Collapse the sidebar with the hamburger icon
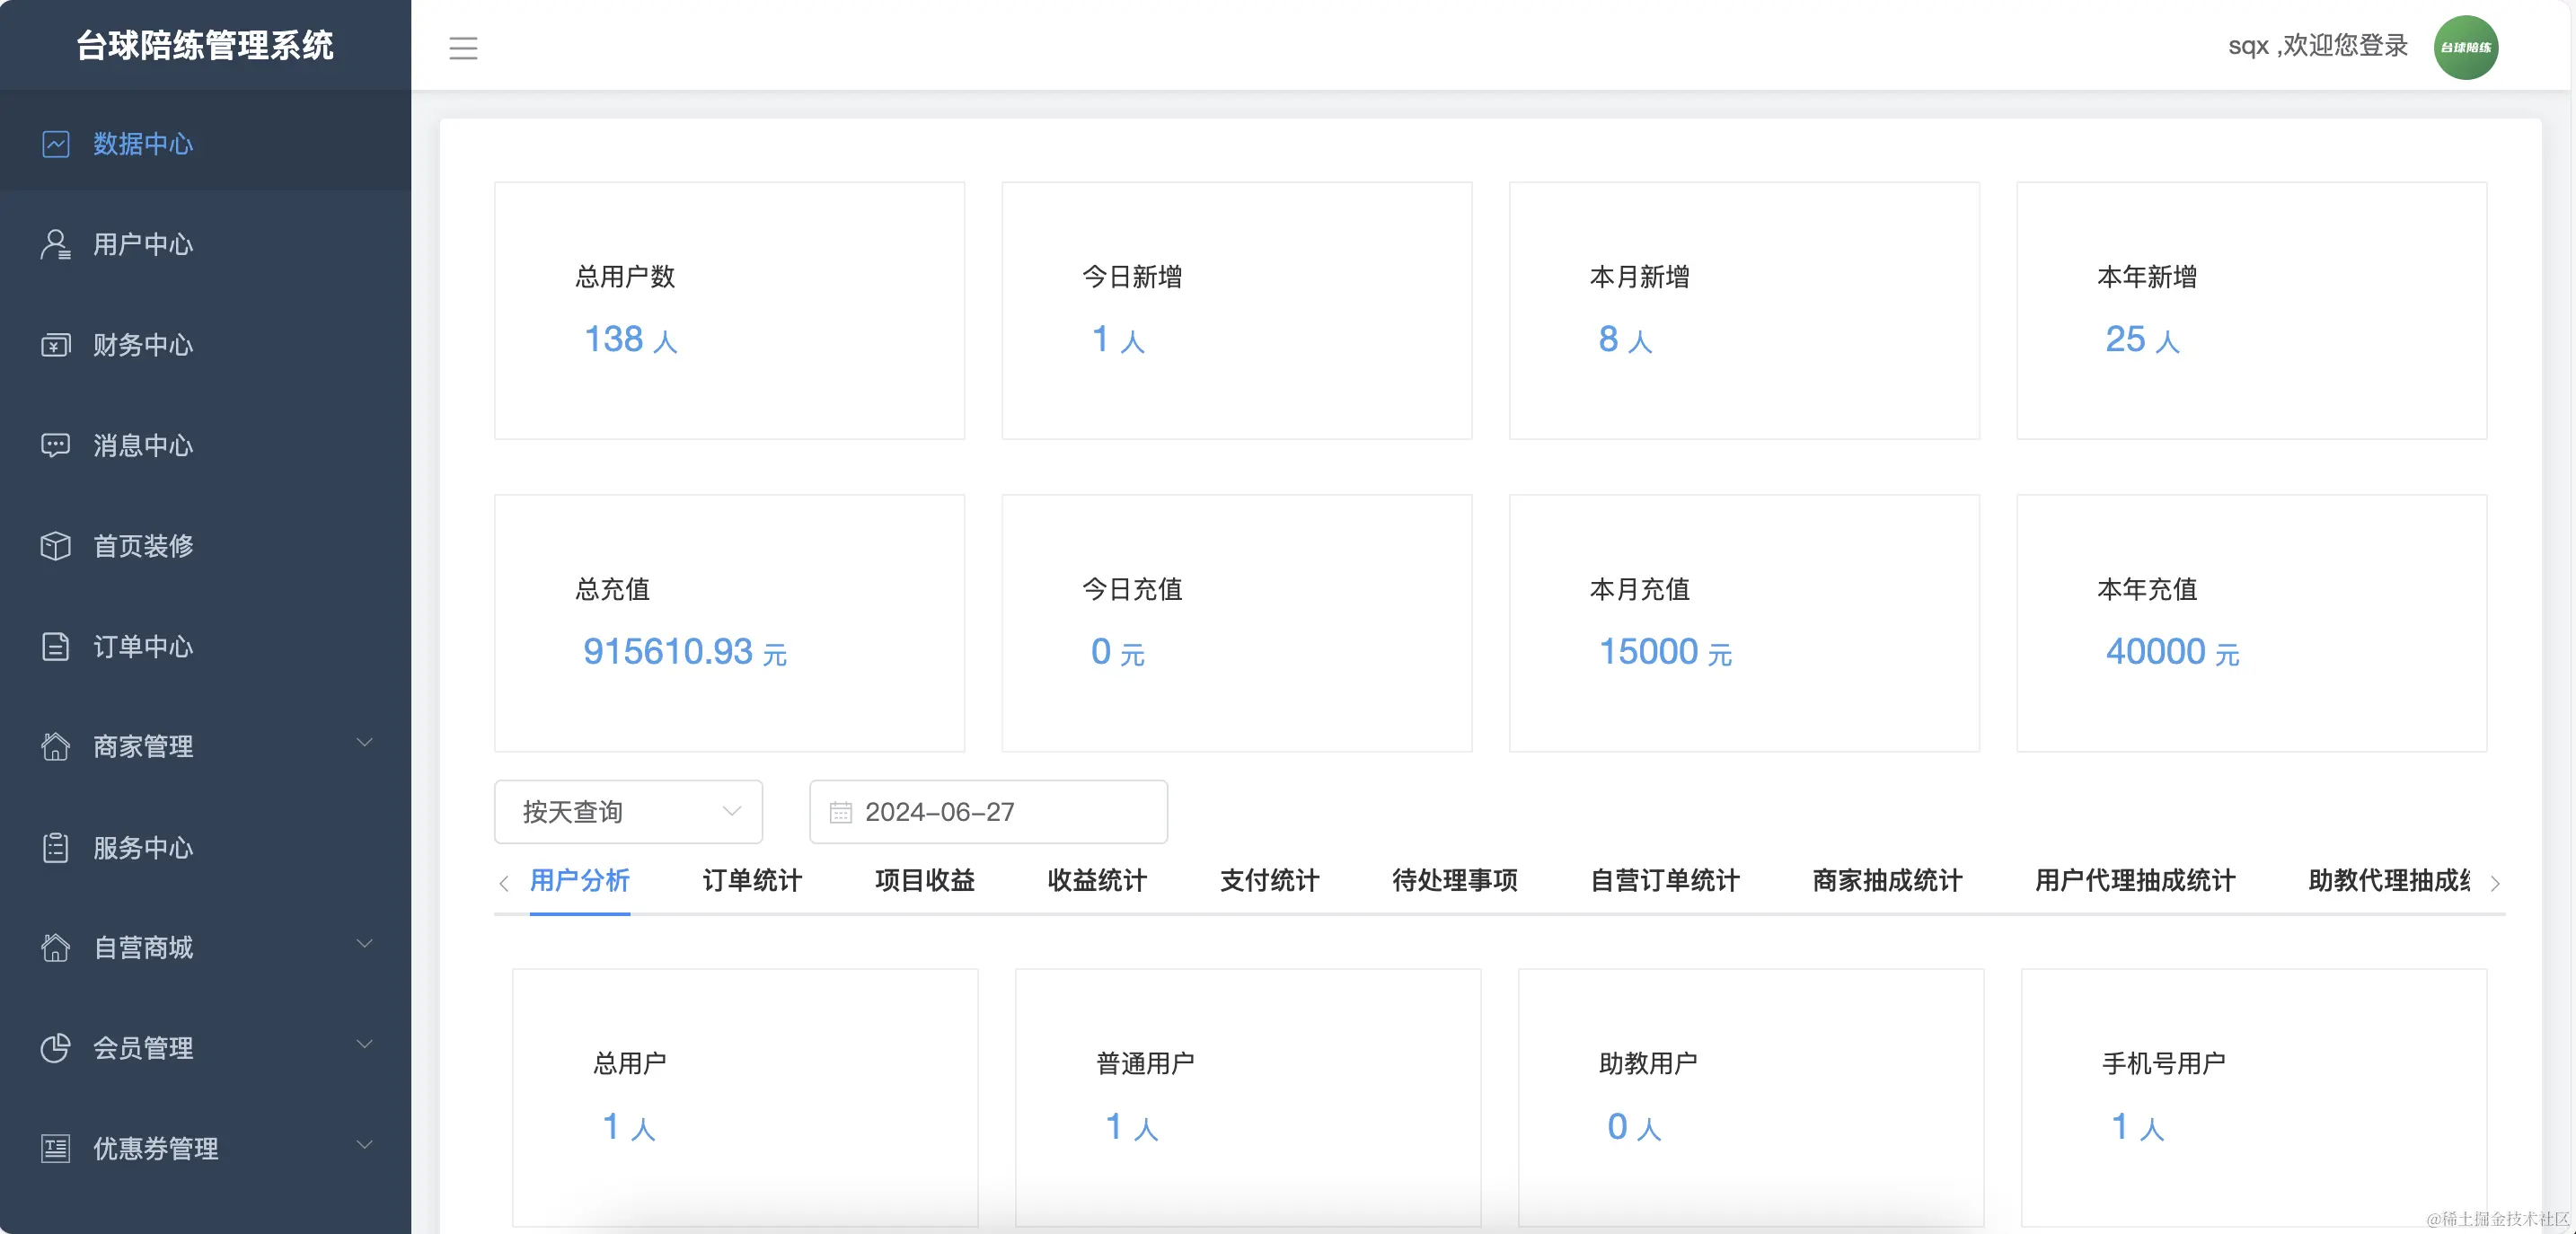 [x=463, y=46]
